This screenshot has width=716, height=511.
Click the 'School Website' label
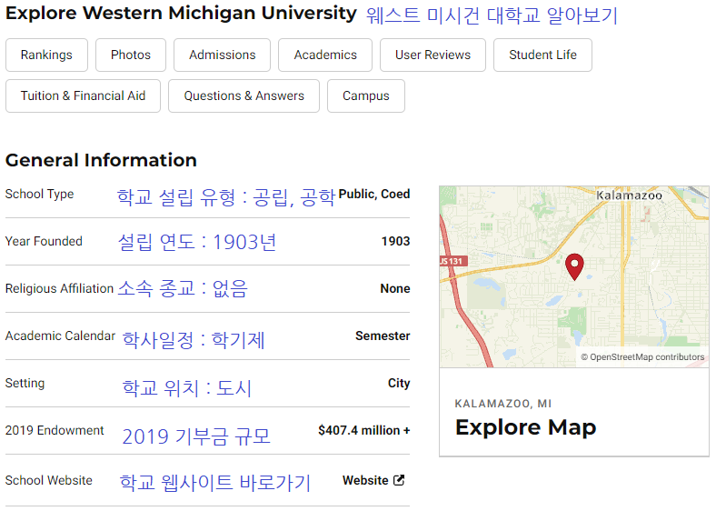[x=49, y=480]
